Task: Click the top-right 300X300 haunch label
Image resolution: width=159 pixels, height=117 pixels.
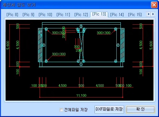Action: coord(104,33)
